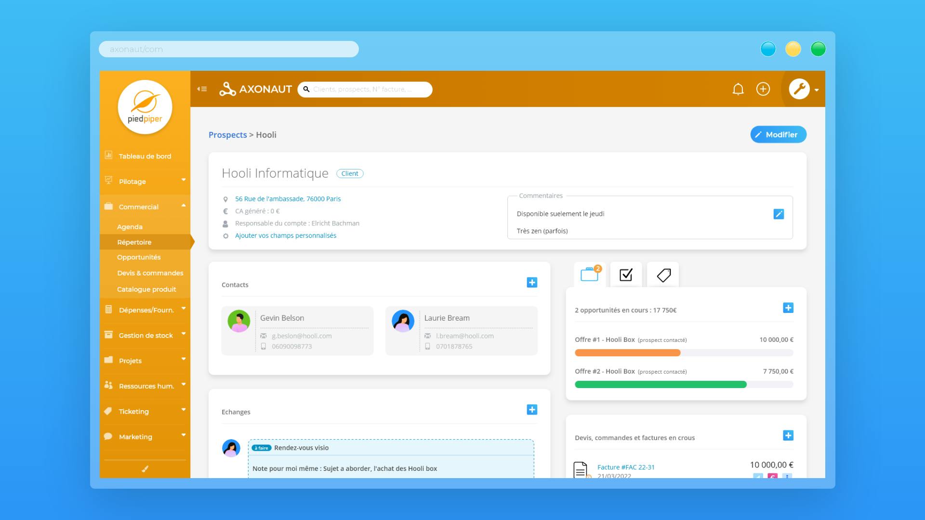
Task: Open the tags label tab
Action: tap(663, 275)
